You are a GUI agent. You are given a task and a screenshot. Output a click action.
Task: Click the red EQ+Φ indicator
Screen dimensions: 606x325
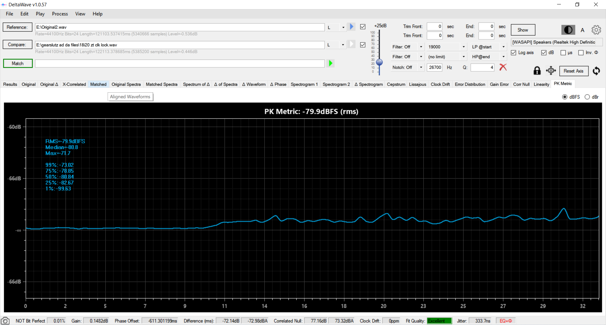[x=506, y=321]
